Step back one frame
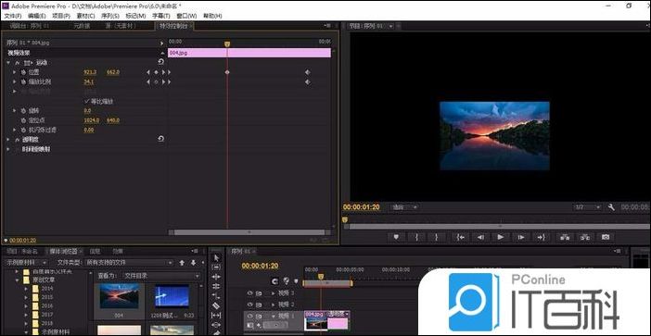Viewport: 651px width, 336px height. [480, 237]
